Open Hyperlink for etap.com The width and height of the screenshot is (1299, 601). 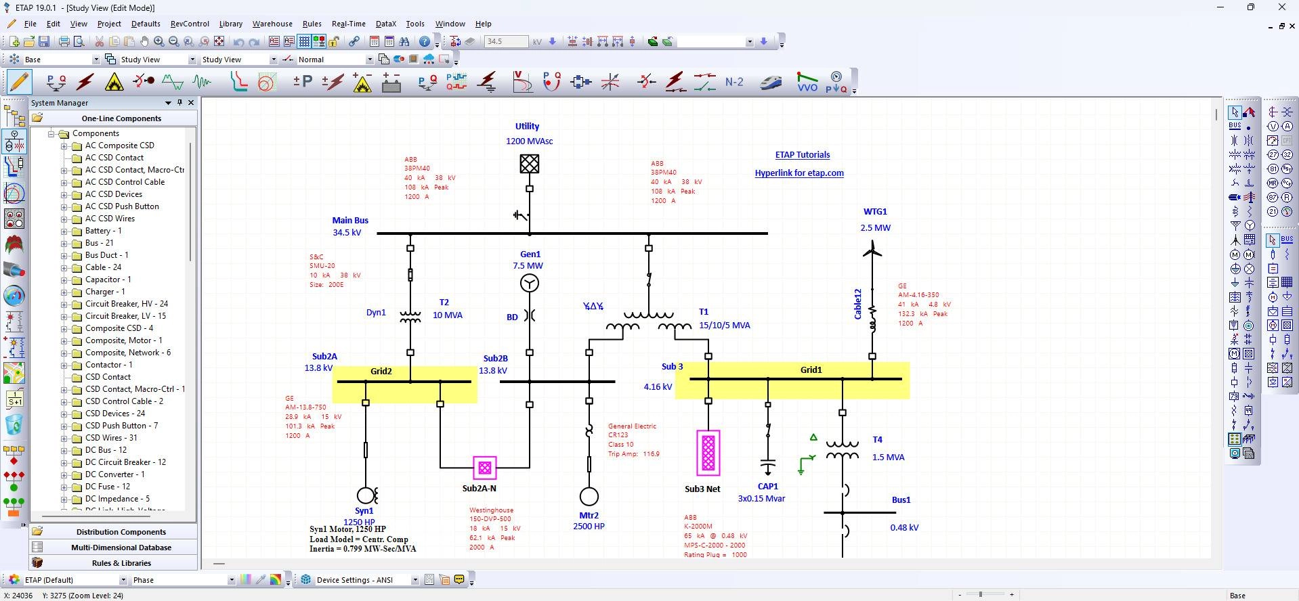(799, 173)
